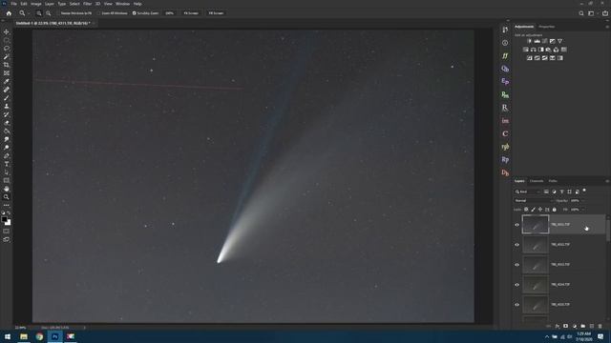Switch to the Properties tab
The height and width of the screenshot is (343, 611).
point(546,27)
